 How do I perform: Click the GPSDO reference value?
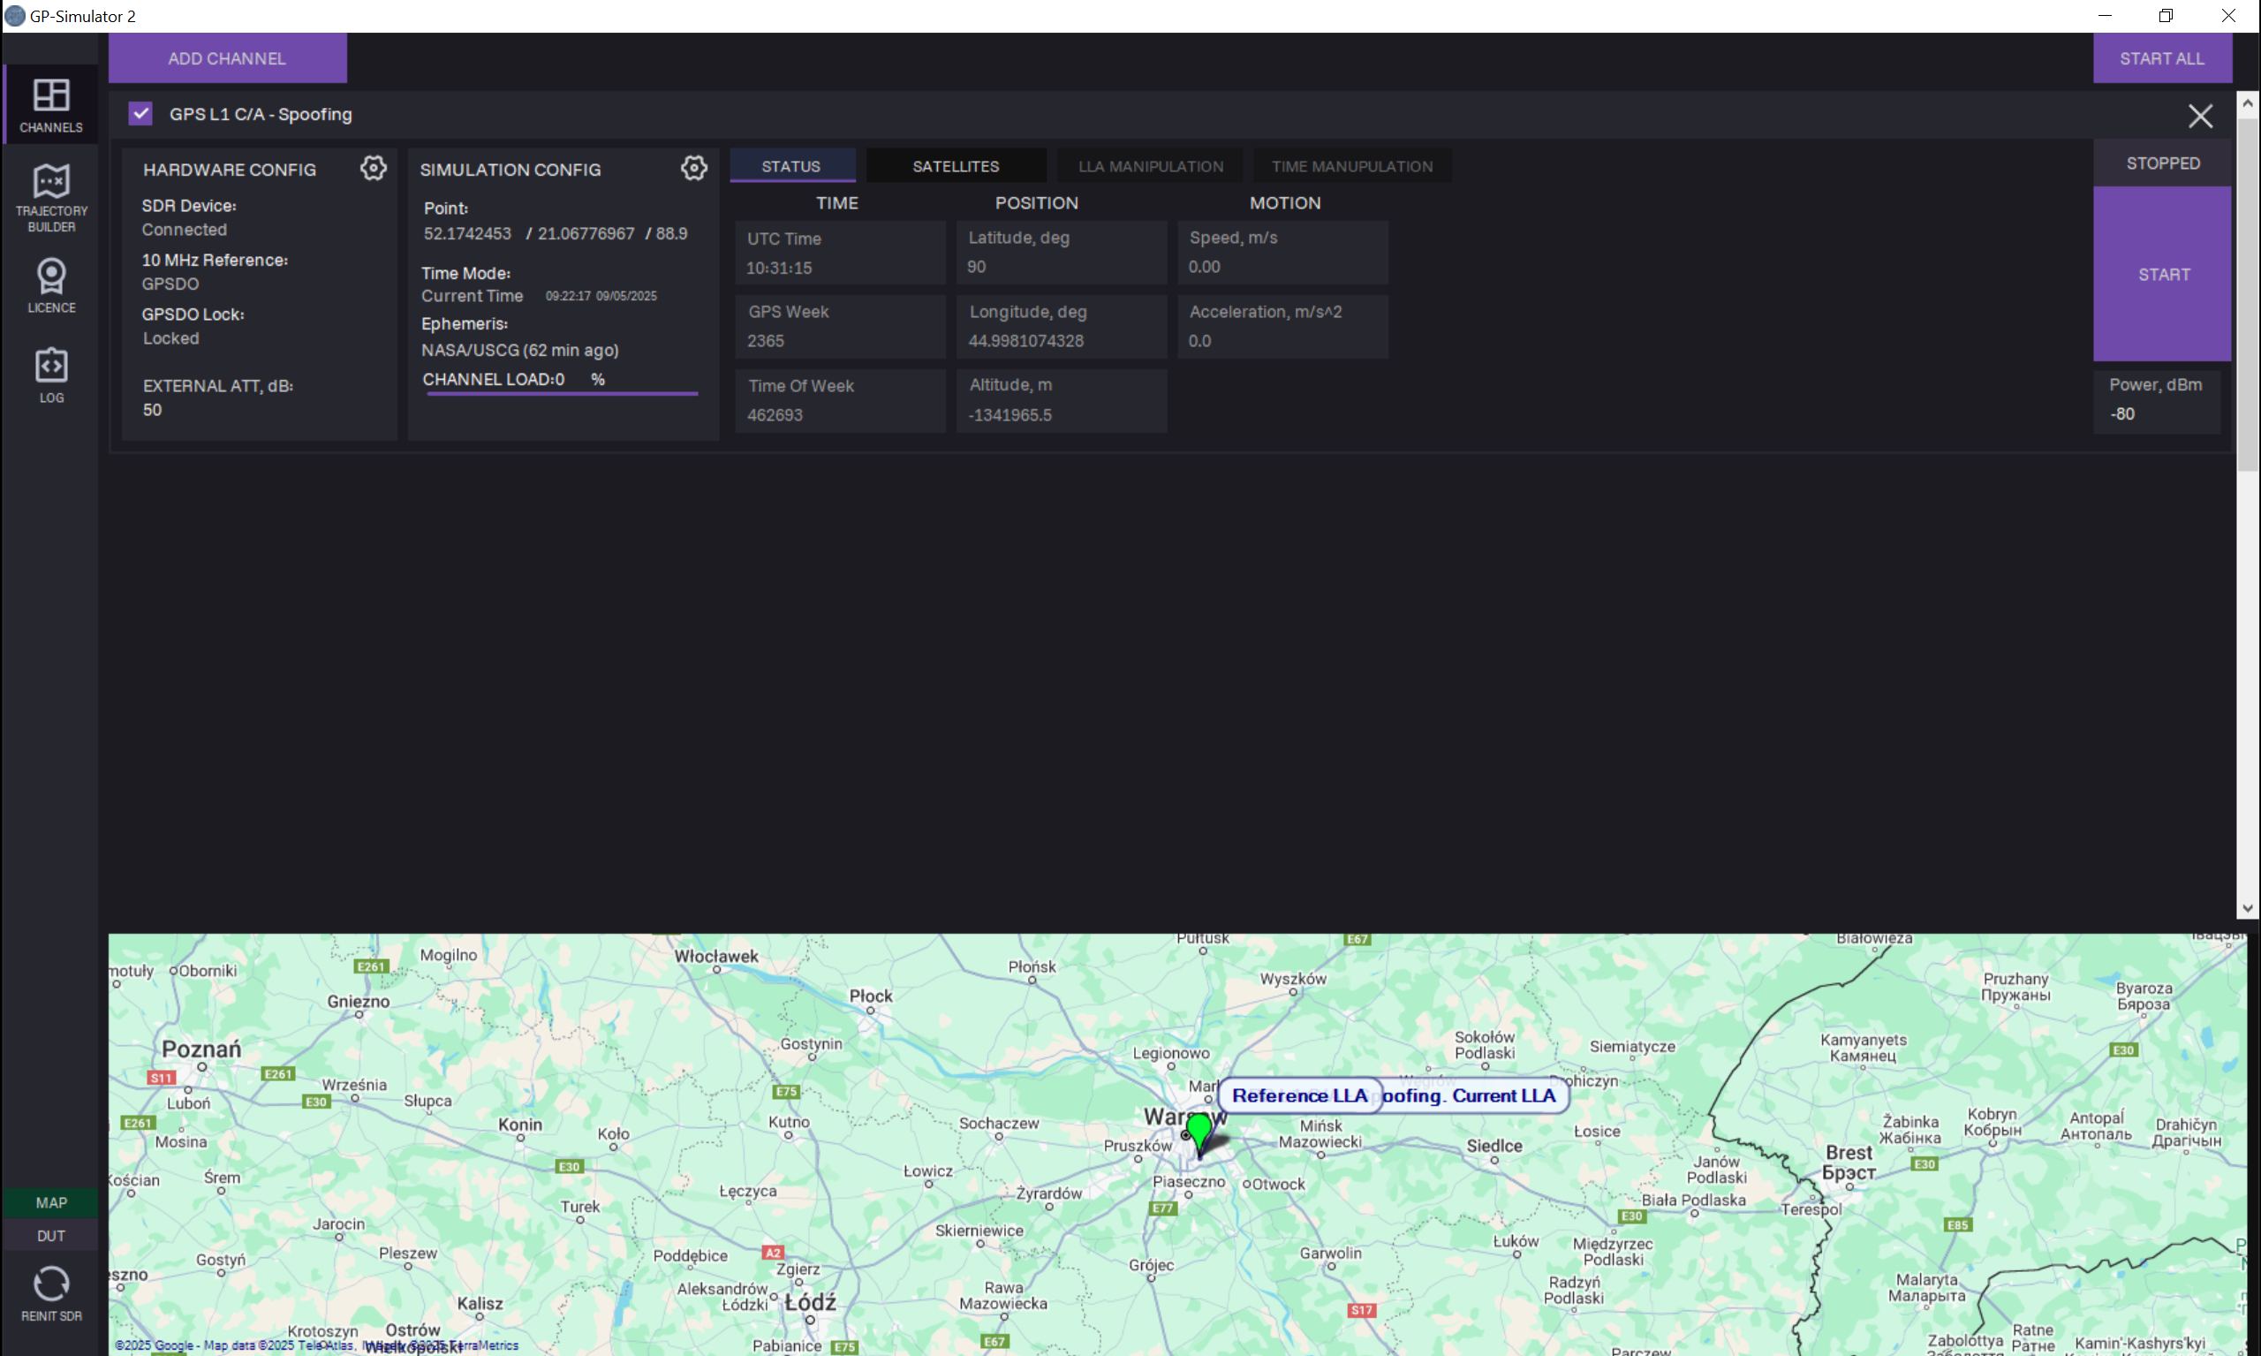click(170, 284)
